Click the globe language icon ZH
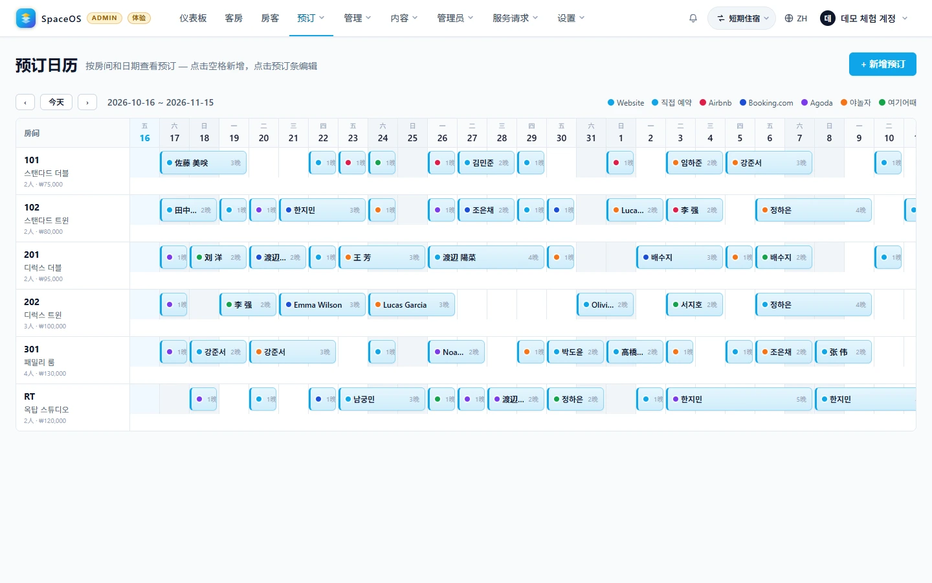Viewport: 932px width, 583px height. (796, 18)
